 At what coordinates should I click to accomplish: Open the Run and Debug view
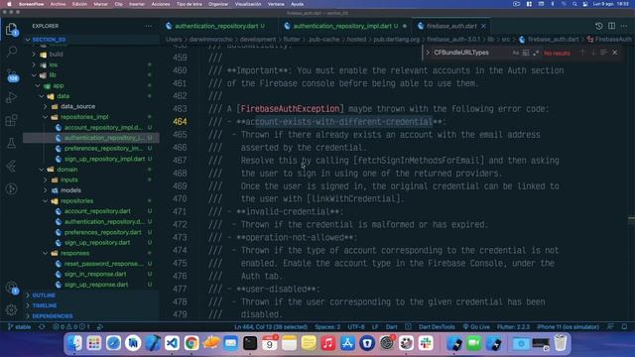(11, 97)
